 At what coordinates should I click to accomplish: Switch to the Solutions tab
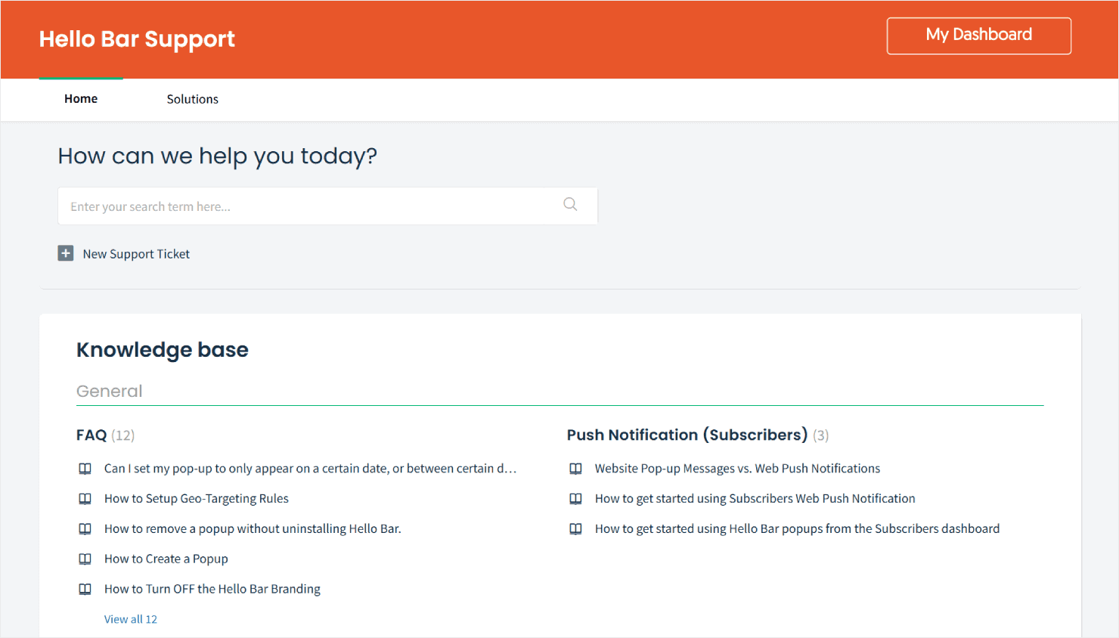[192, 99]
